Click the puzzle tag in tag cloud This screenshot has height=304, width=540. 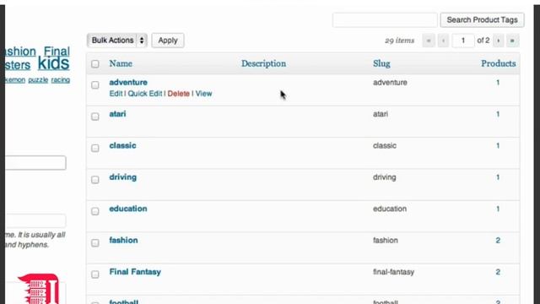[38, 80]
